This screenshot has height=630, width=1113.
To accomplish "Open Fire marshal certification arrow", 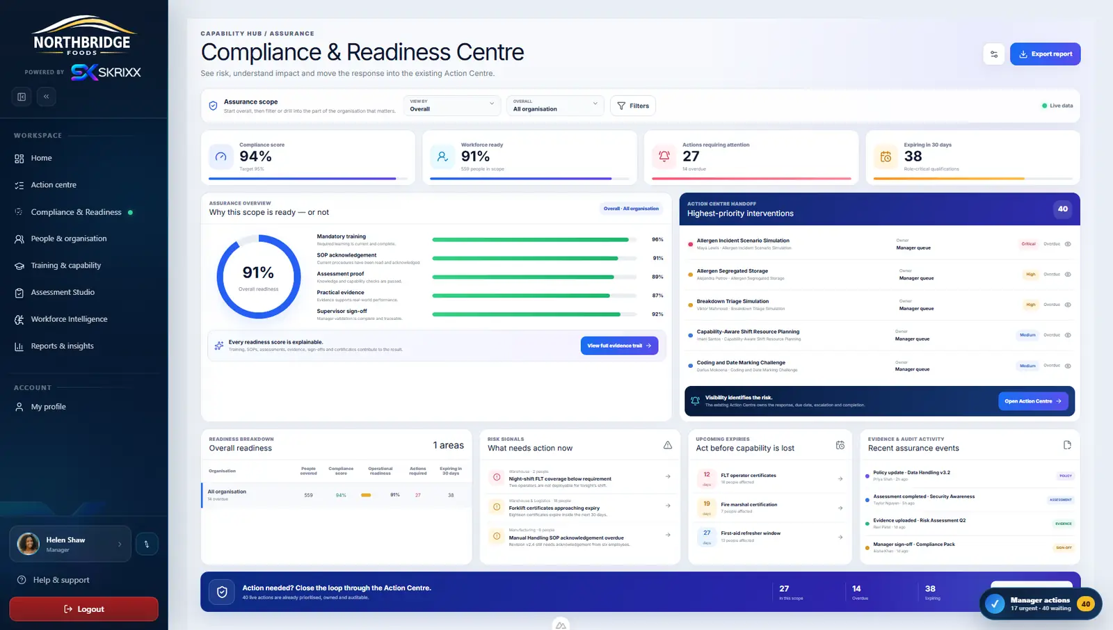I will pyautogui.click(x=840, y=508).
